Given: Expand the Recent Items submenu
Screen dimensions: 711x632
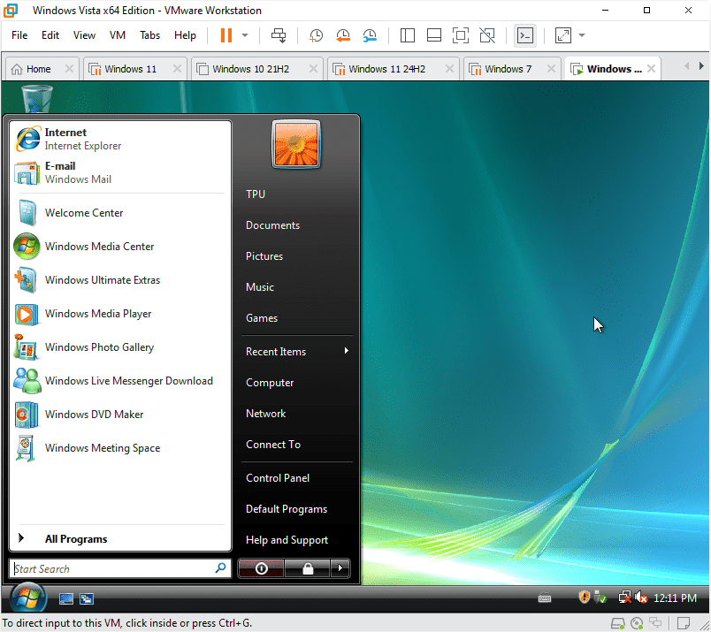Looking at the screenshot, I should [x=275, y=351].
